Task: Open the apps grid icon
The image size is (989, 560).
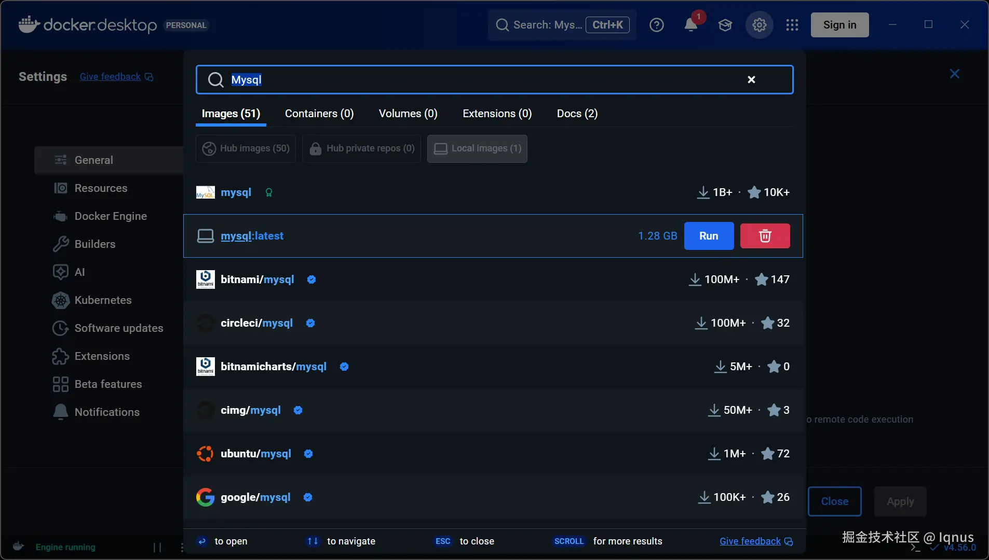Action: pos(792,25)
